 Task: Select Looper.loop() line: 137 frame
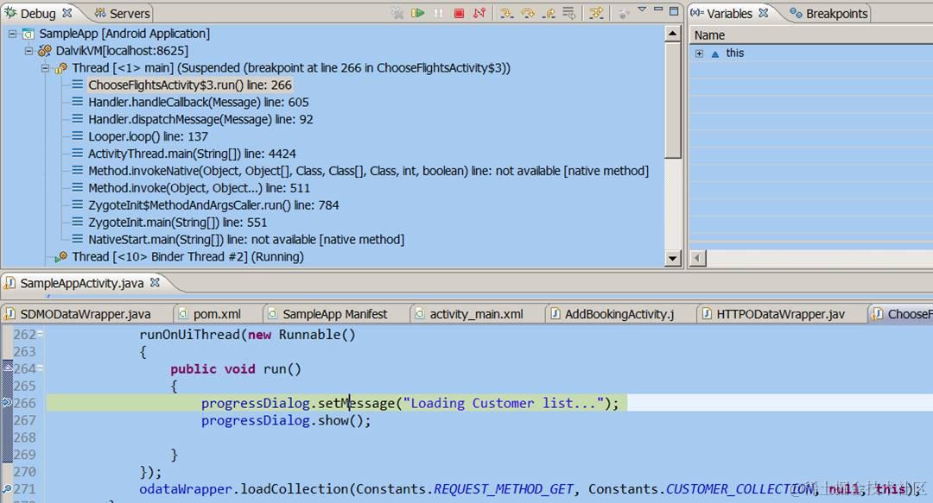(149, 136)
